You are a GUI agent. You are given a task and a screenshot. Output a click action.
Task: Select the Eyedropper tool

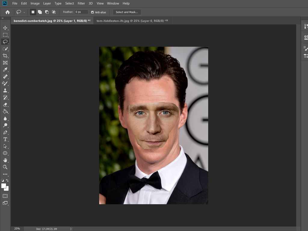(x=5, y=69)
